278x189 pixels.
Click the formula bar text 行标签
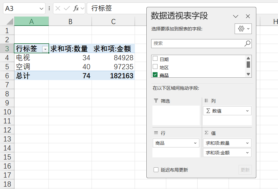click(102, 8)
